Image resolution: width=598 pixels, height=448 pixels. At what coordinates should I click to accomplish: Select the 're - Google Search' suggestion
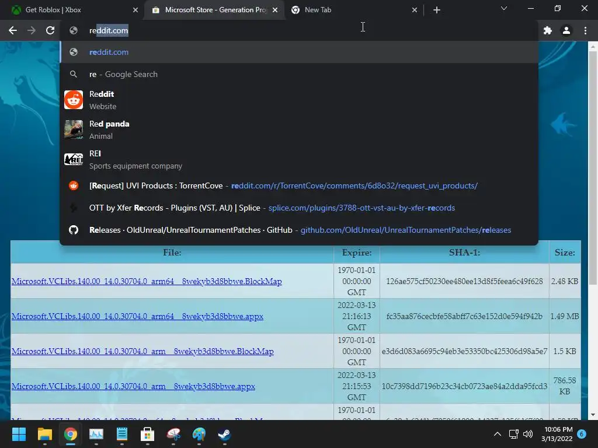(x=300, y=74)
